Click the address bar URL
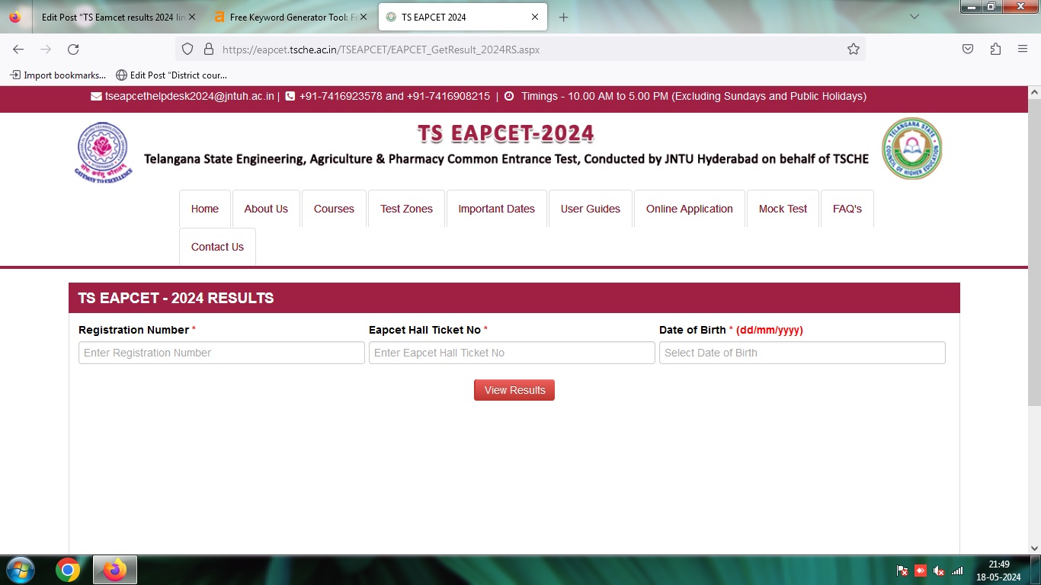Image resolution: width=1041 pixels, height=585 pixels. coord(381,50)
